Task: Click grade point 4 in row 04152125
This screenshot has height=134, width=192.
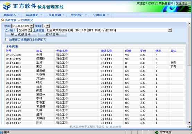Action: coord(156,59)
